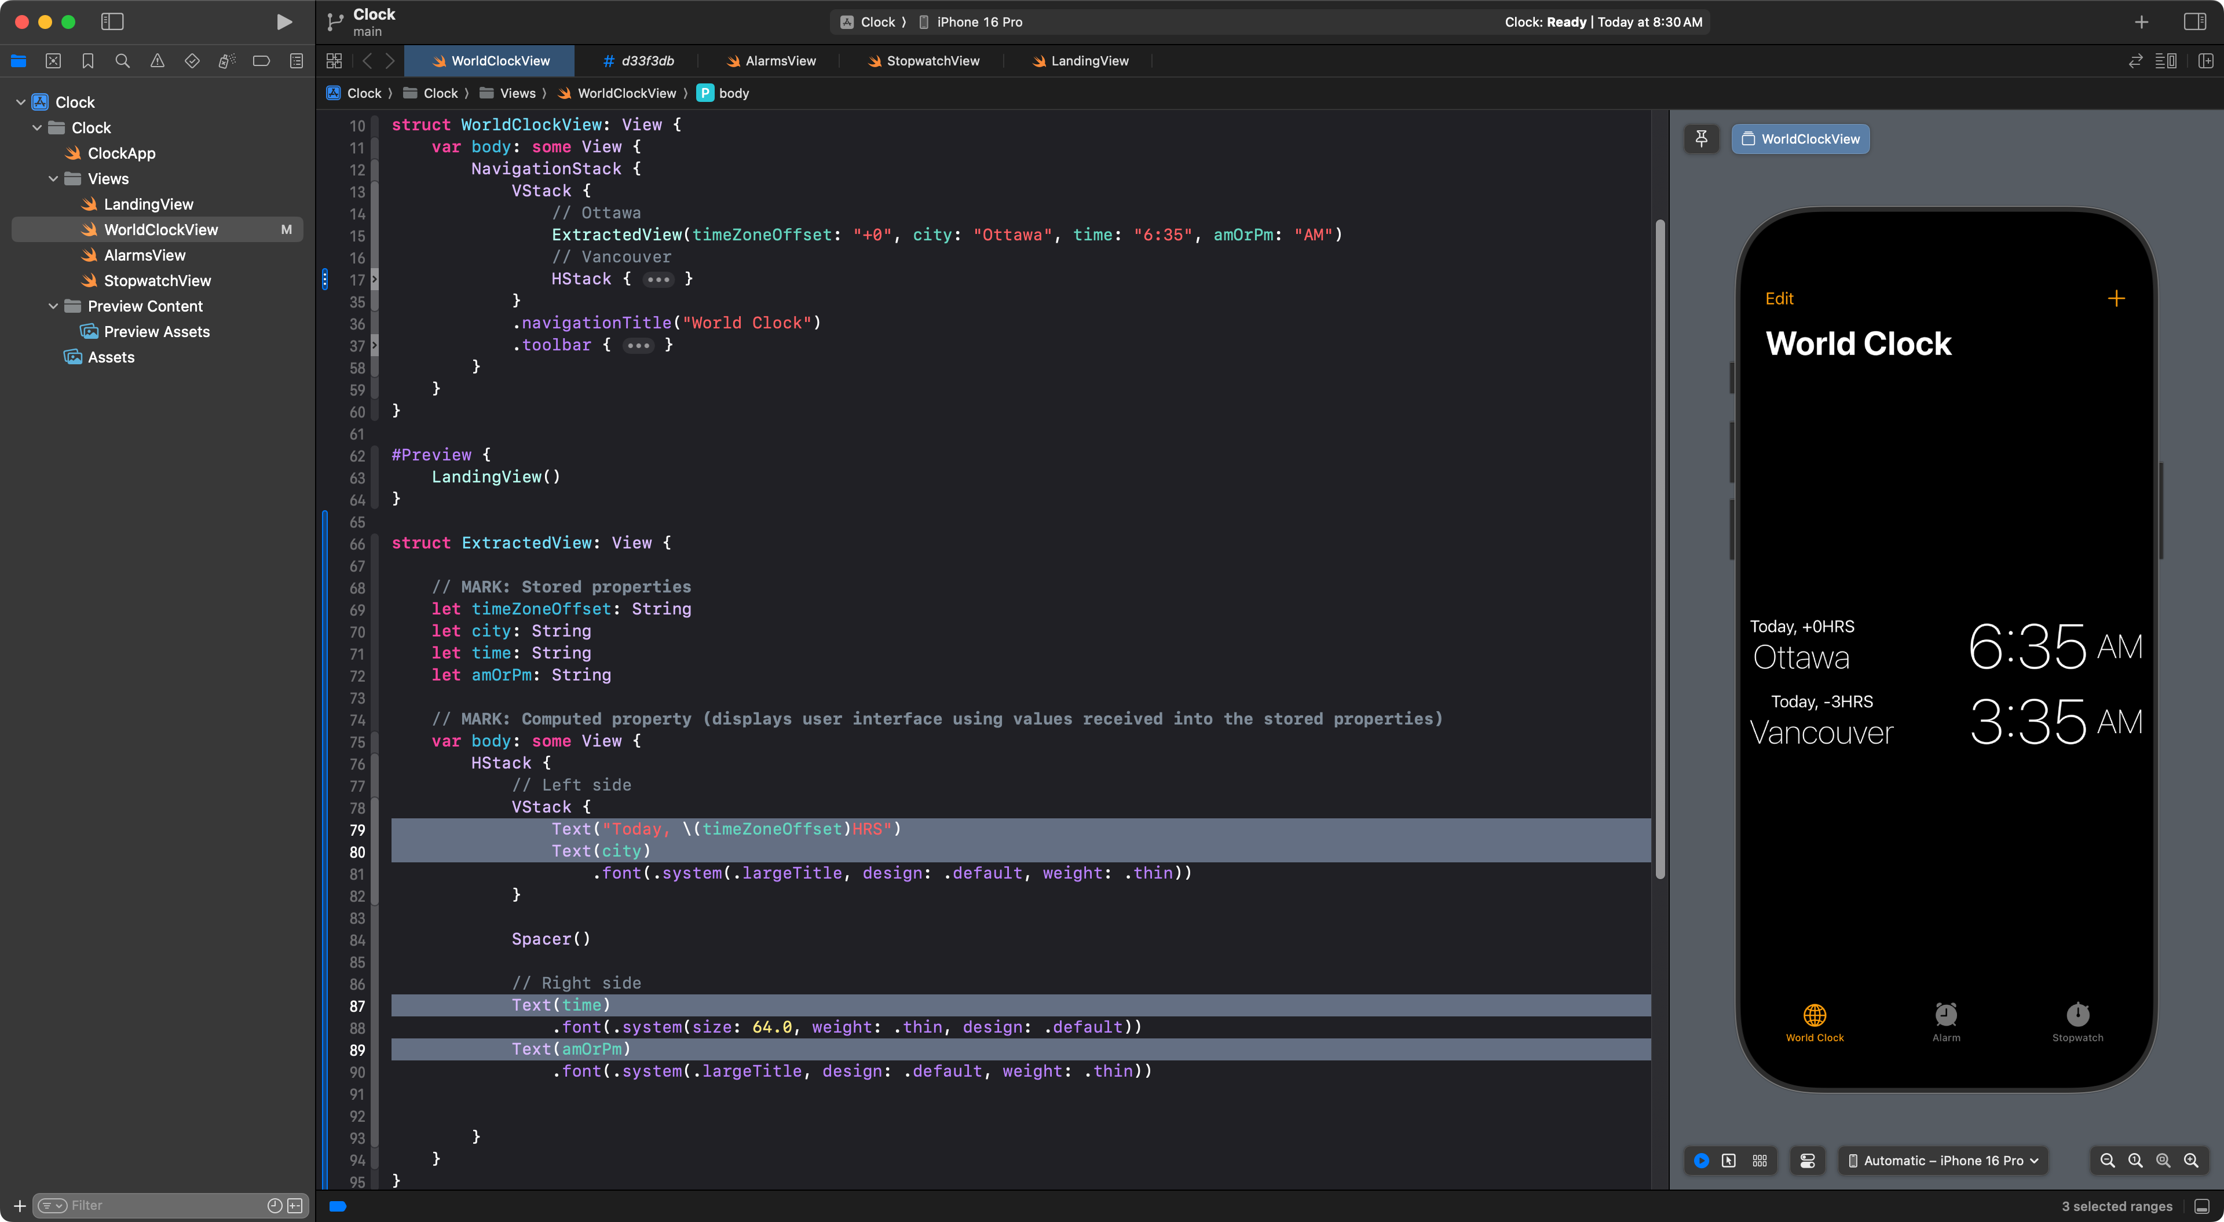Toggle the inspector panel on right
This screenshot has width=2224, height=1222.
[2194, 21]
